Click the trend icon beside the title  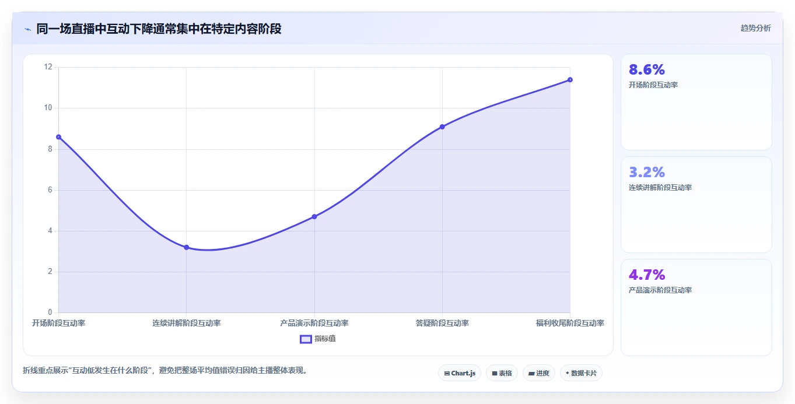tap(27, 29)
